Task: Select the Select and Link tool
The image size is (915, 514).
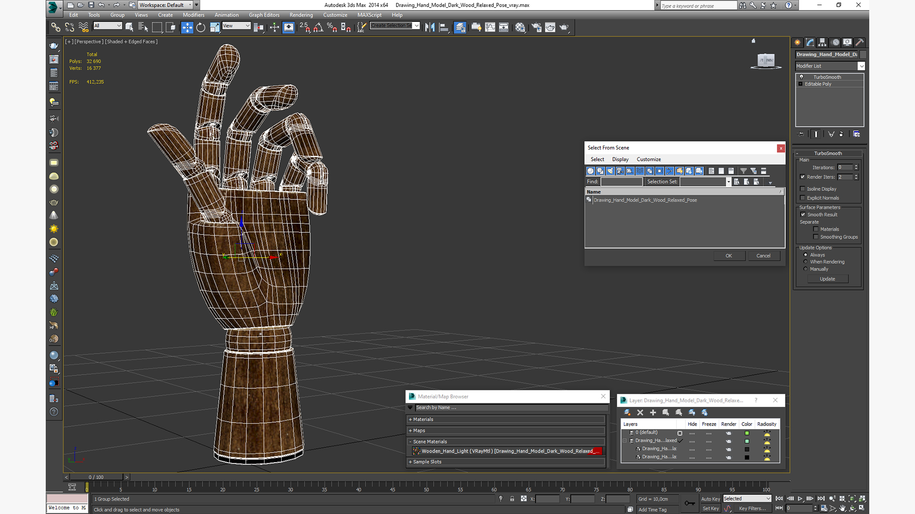Action: tap(56, 27)
